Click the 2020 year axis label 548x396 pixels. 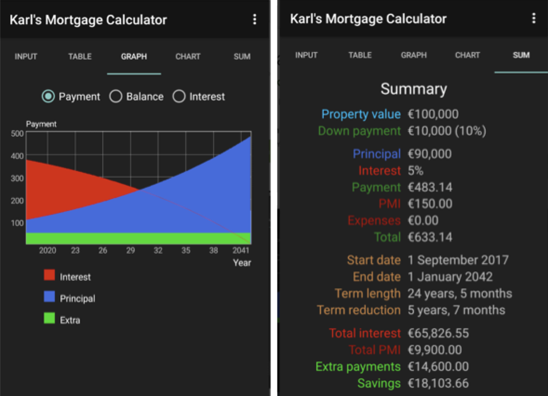pyautogui.click(x=47, y=250)
